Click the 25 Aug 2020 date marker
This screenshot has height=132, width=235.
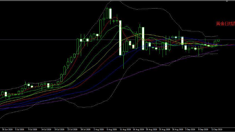164,130
